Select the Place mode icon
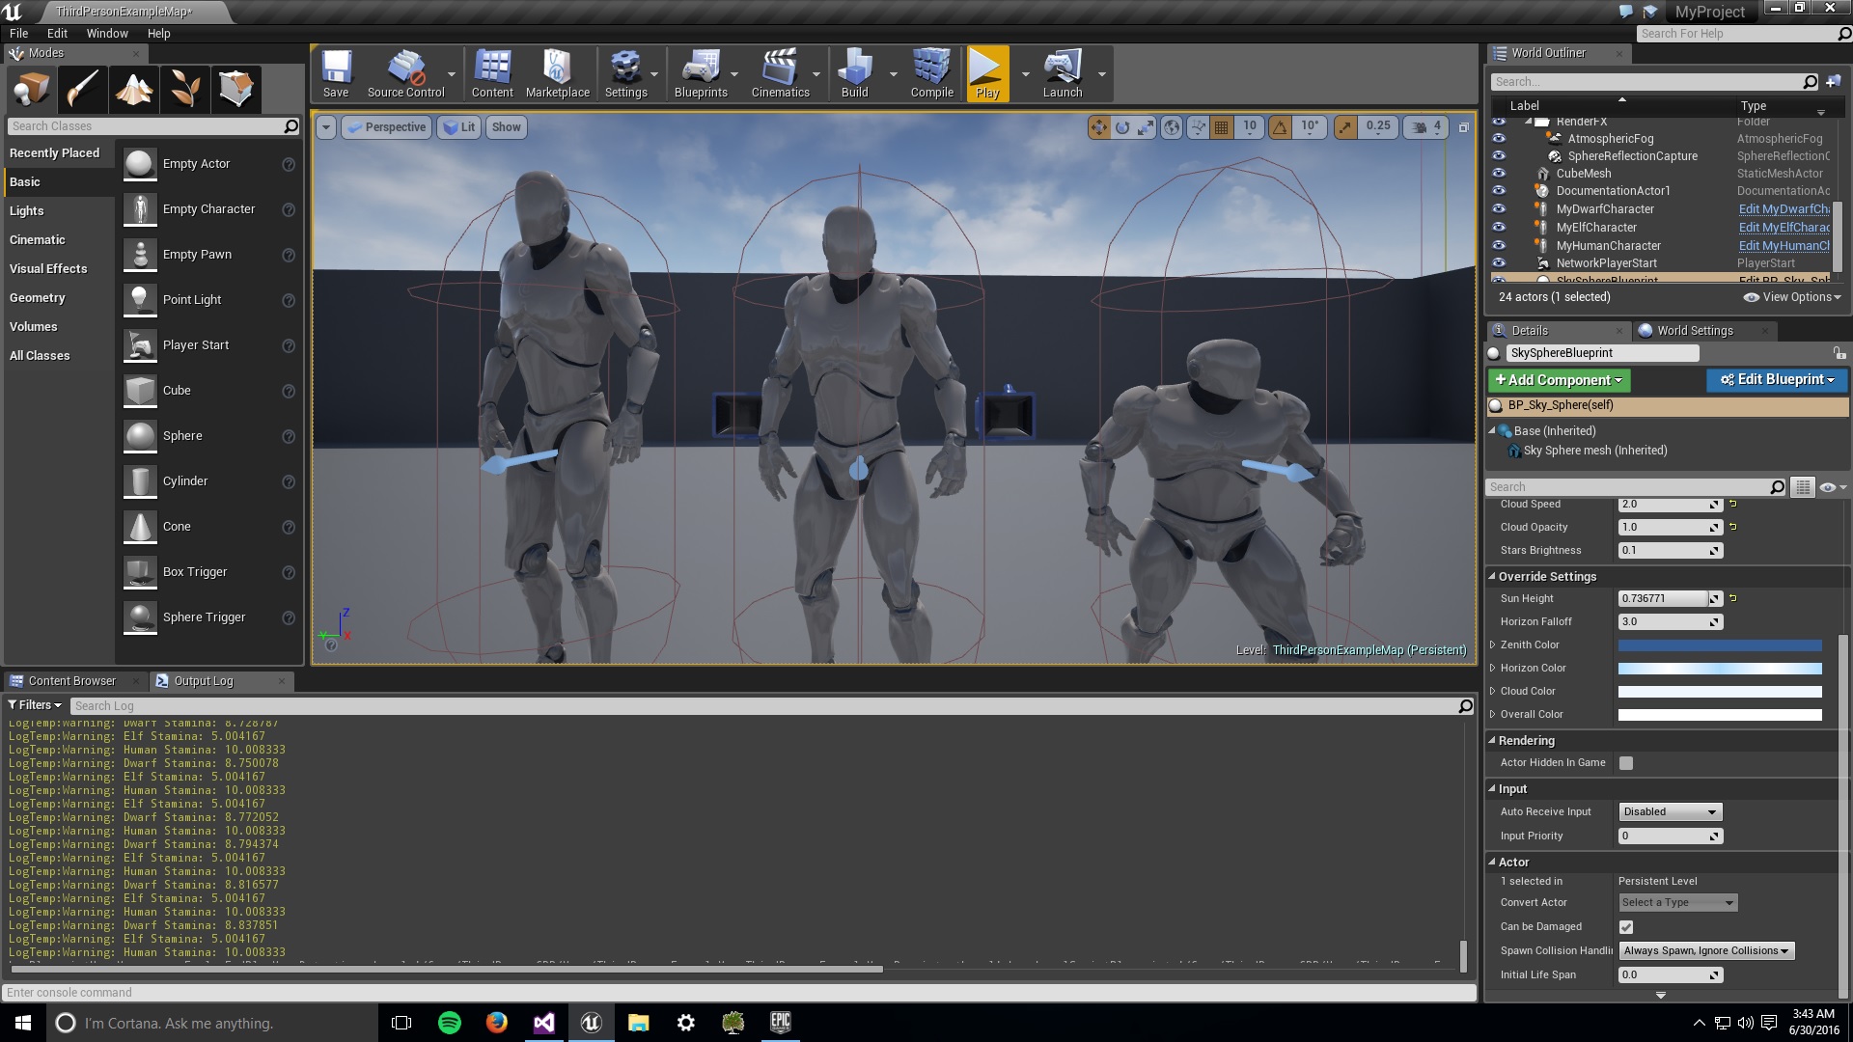This screenshot has height=1042, width=1853. click(x=31, y=90)
